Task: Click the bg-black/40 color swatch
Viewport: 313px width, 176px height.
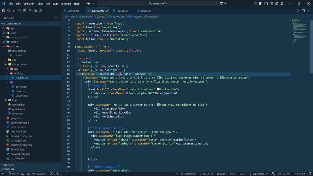Action: tap(158, 78)
